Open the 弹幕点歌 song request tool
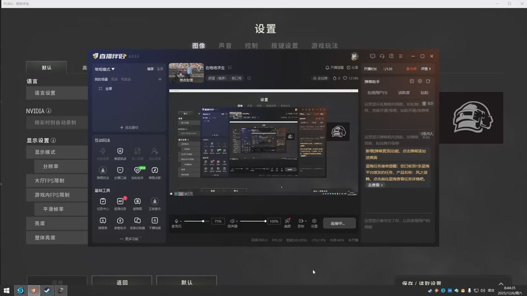The width and height of the screenshot is (527, 296). point(155,172)
